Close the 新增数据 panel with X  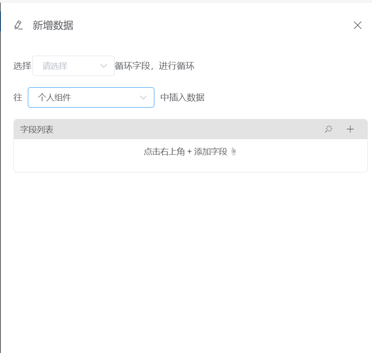(x=358, y=25)
